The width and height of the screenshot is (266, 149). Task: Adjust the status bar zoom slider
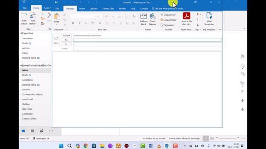(227, 138)
